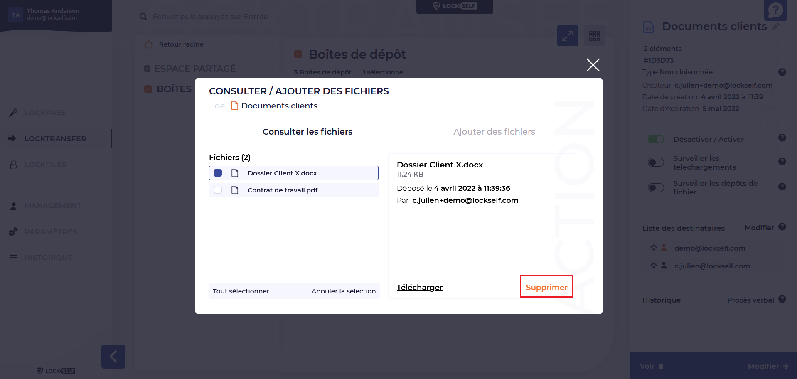Click the Historique sidebar item
This screenshot has height=379, width=797.
click(x=48, y=258)
